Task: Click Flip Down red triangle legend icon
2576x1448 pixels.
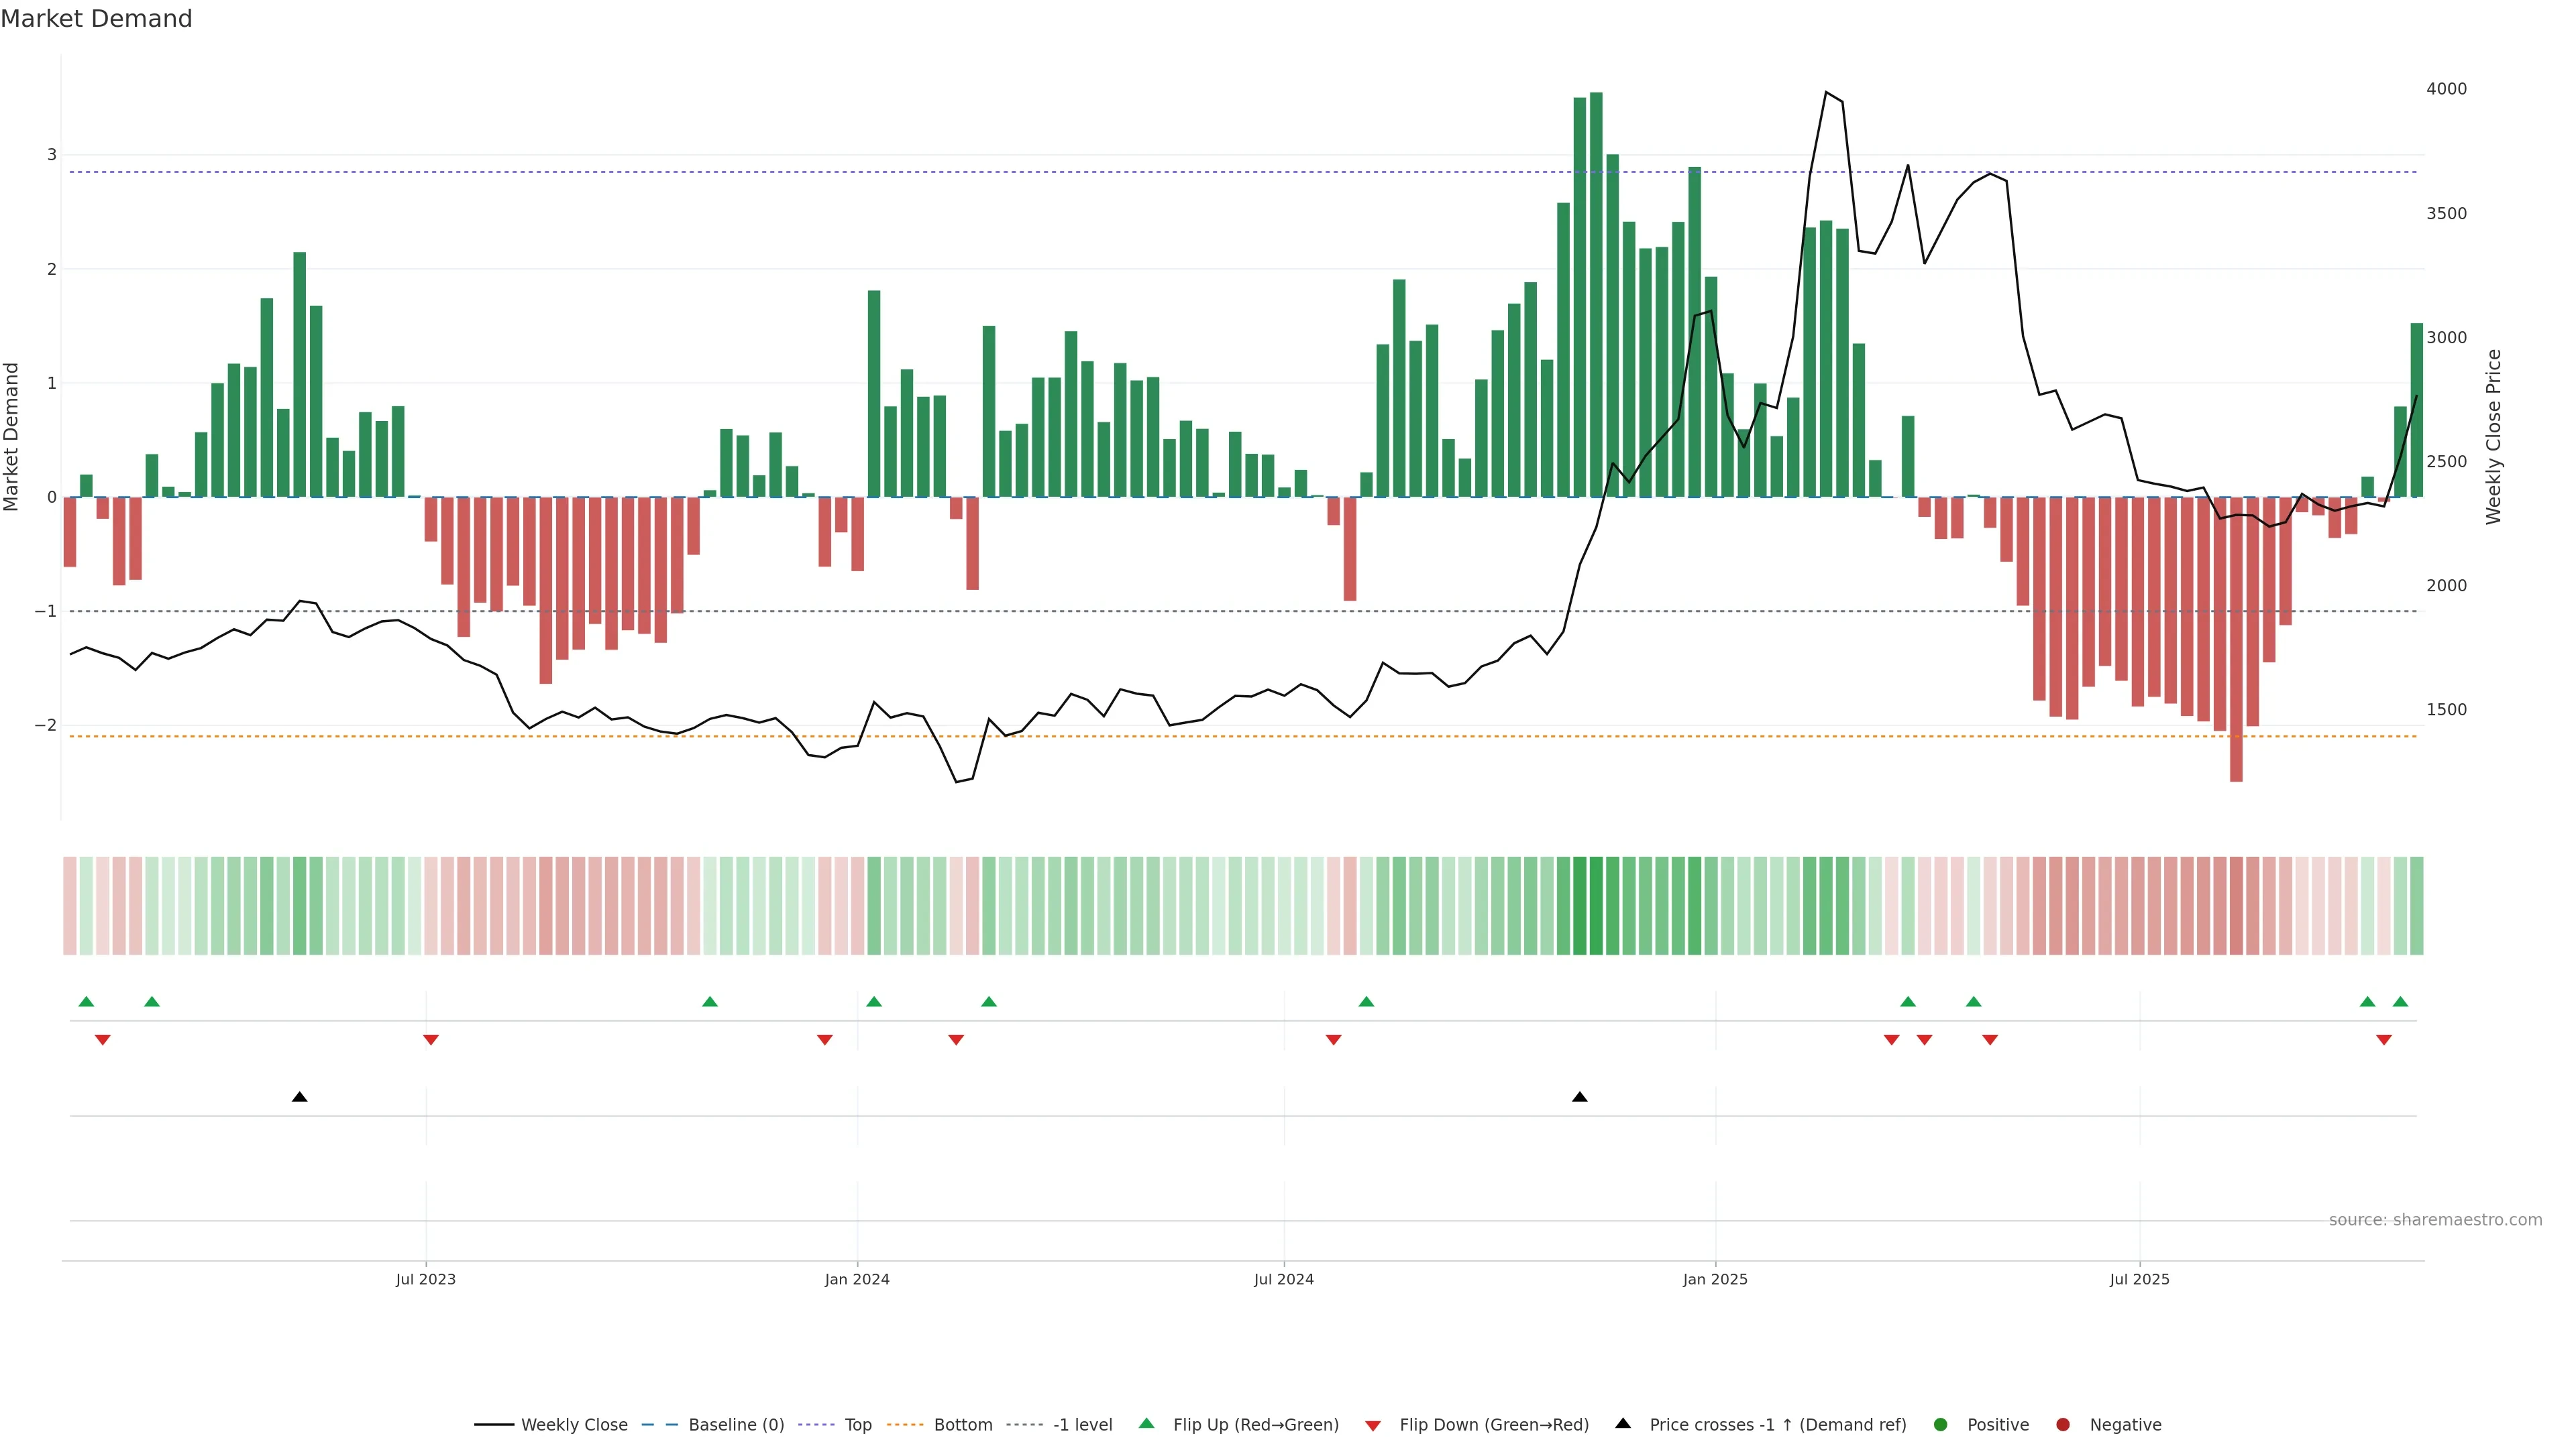Action: click(1373, 1426)
